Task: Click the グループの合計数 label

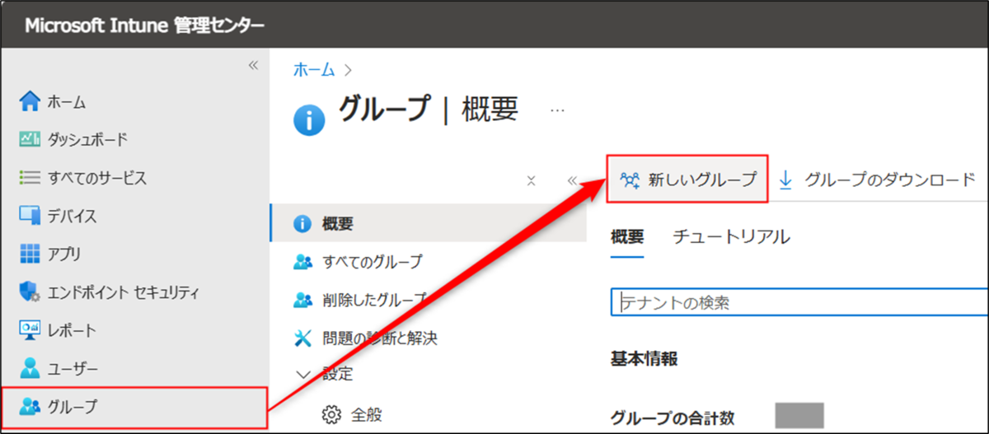Action: pyautogui.click(x=673, y=418)
